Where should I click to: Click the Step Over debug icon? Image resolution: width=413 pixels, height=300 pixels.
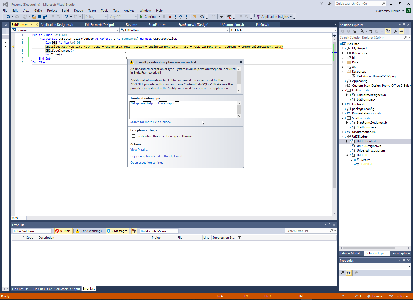tap(181, 17)
